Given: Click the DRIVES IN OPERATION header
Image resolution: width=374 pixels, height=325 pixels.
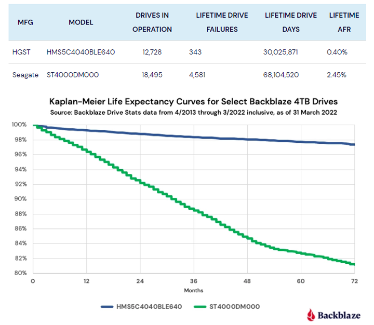Looking at the screenshot, I should 152,22.
